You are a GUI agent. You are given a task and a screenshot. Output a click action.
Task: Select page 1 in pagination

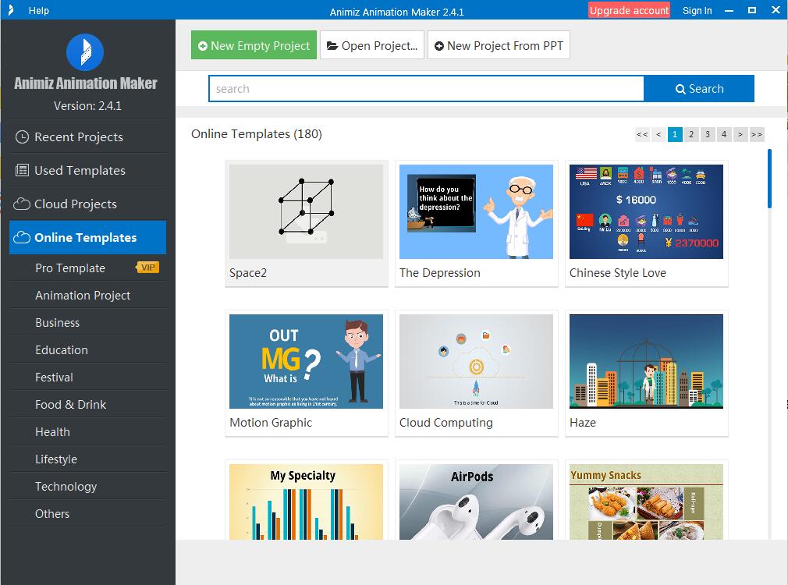point(675,134)
